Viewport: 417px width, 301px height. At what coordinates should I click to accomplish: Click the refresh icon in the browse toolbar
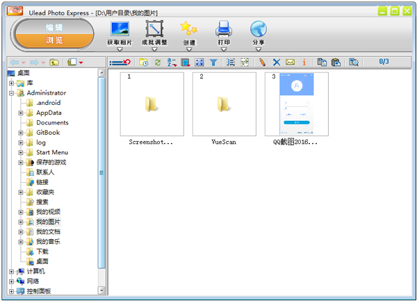tap(158, 63)
